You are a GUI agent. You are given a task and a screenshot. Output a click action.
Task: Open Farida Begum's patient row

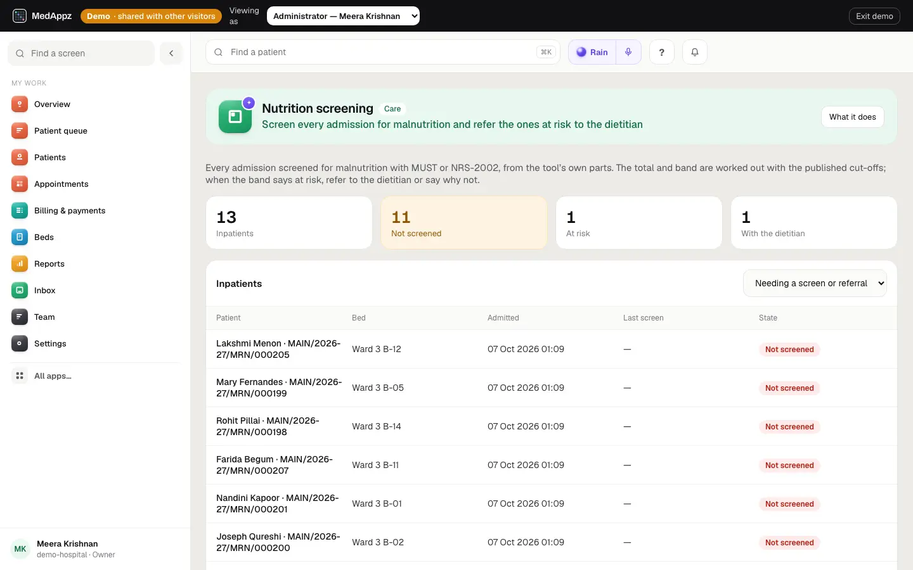pos(552,465)
